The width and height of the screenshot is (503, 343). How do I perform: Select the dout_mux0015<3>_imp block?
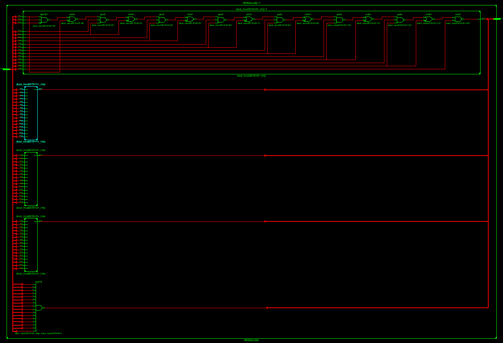click(31, 245)
